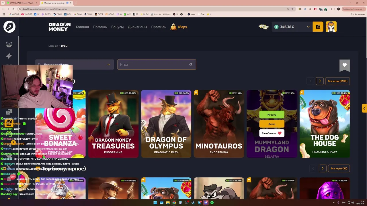
Task: Open The Dog House game card
Action: pyautogui.click(x=325, y=124)
